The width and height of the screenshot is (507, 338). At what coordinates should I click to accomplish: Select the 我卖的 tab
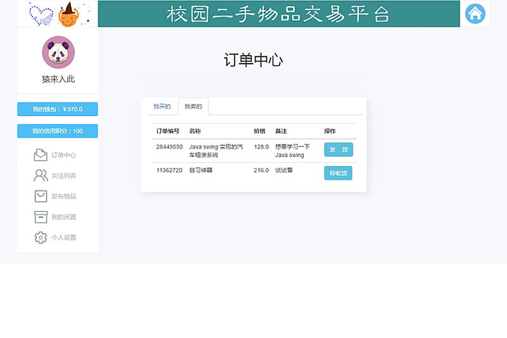click(x=193, y=106)
